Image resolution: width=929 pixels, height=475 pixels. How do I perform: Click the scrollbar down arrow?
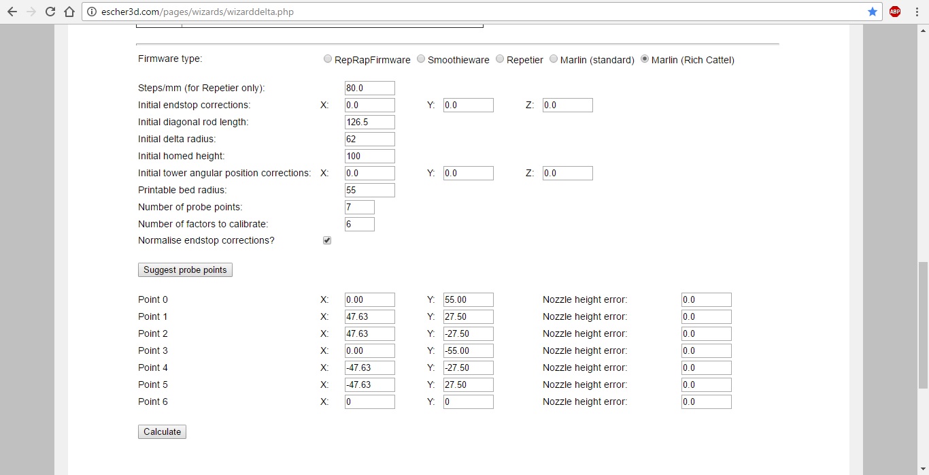[923, 469]
